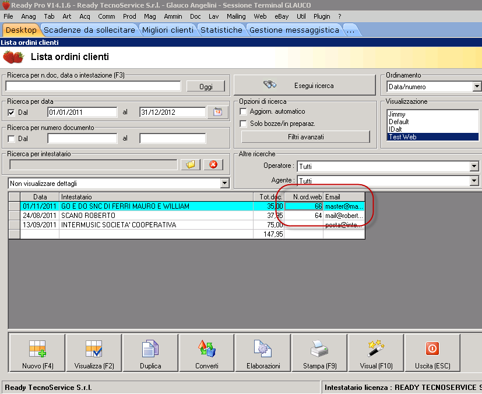Click the web order number 64 cell

point(304,216)
